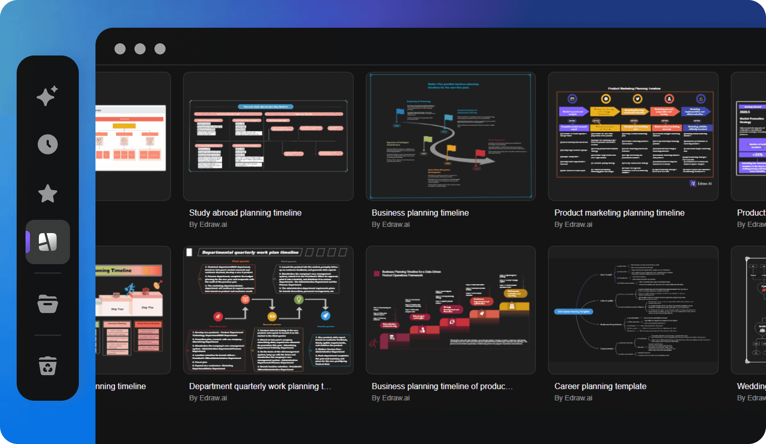This screenshot has height=444, width=766.
Task: Click 'By Edraw.ai' under Study abroad timeline
Action: coord(208,224)
